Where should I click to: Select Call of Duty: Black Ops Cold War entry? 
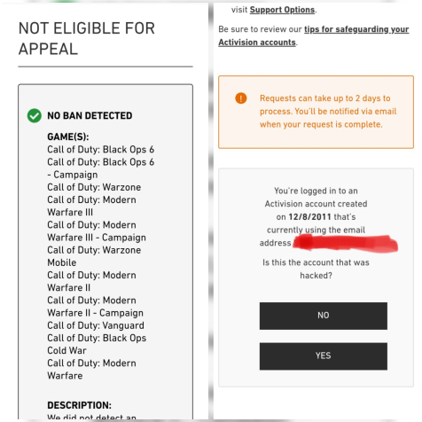pyautogui.click(x=97, y=344)
